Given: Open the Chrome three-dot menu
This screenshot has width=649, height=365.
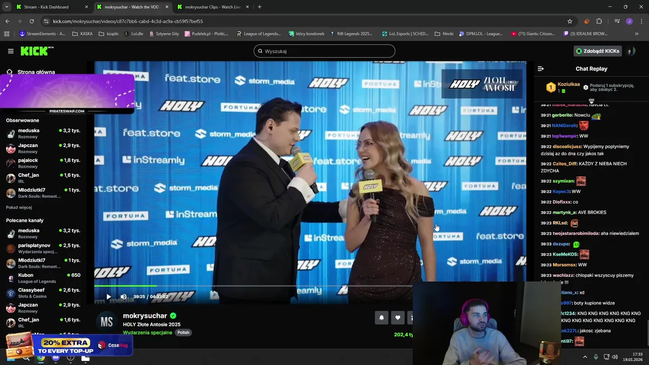Looking at the screenshot, I should point(641,21).
